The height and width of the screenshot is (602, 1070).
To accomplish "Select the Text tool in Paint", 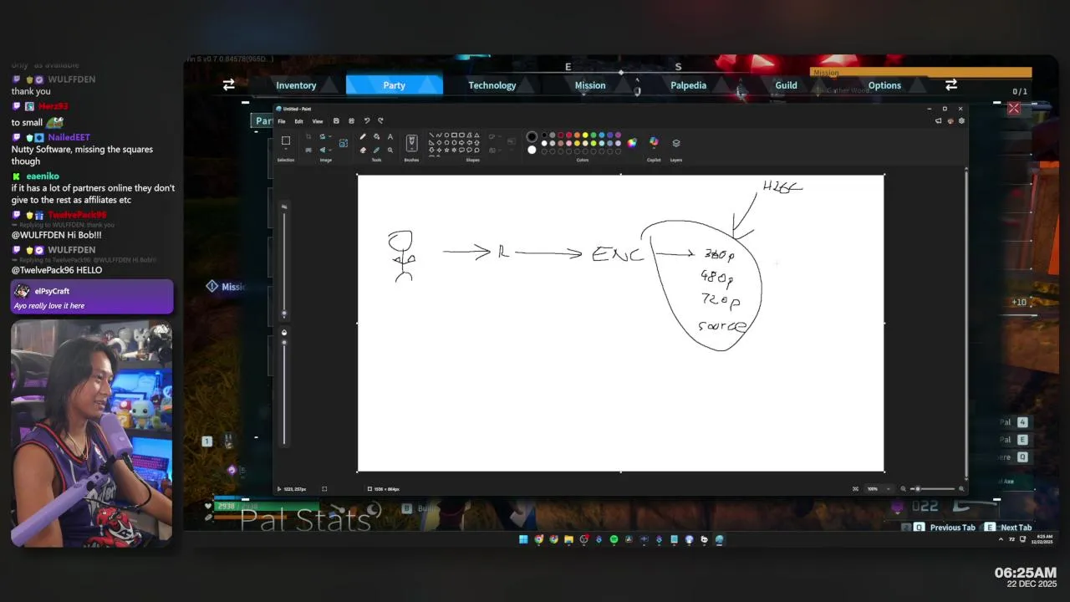I will (390, 136).
